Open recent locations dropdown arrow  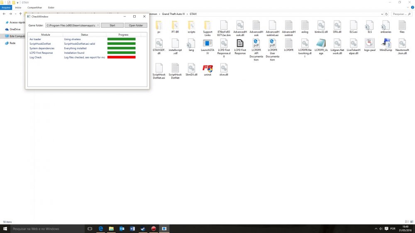point(16,14)
